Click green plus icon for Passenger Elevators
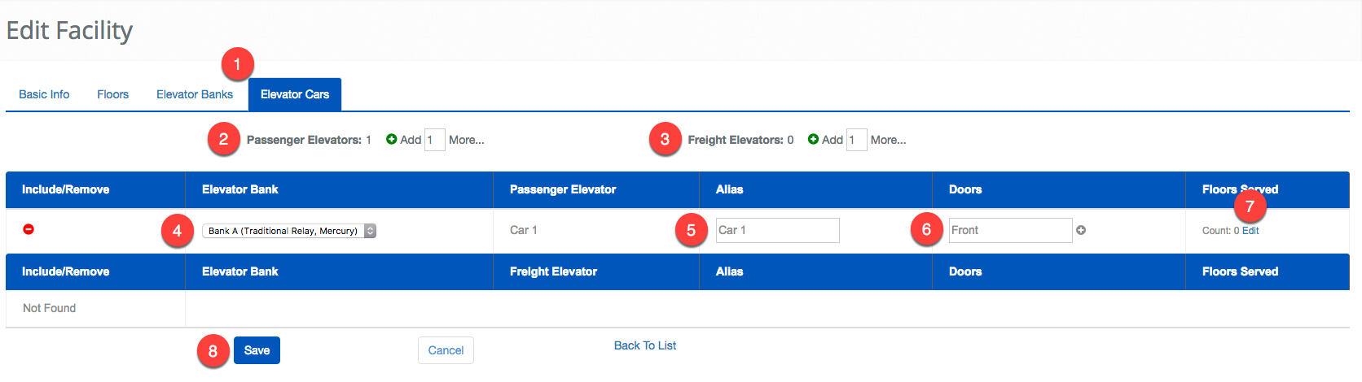 pyautogui.click(x=391, y=140)
